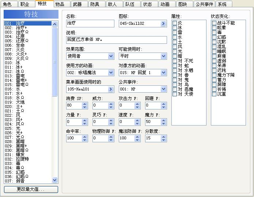Click the 回避 F spinner arrows
The image size is (254, 197).
(163, 105)
